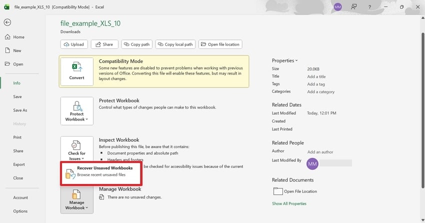
Task: Click the Share button below the file name
Action: 104,44
